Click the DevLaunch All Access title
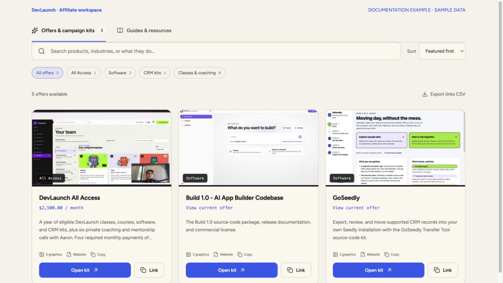Screen dimensions: 503x283 tap(70, 198)
